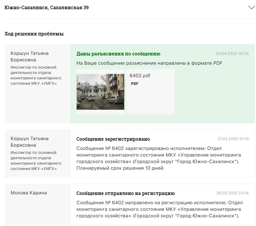Viewport: 256px width, 226px height.
Task: Click the PDF badge on the attachment
Action: point(135,84)
